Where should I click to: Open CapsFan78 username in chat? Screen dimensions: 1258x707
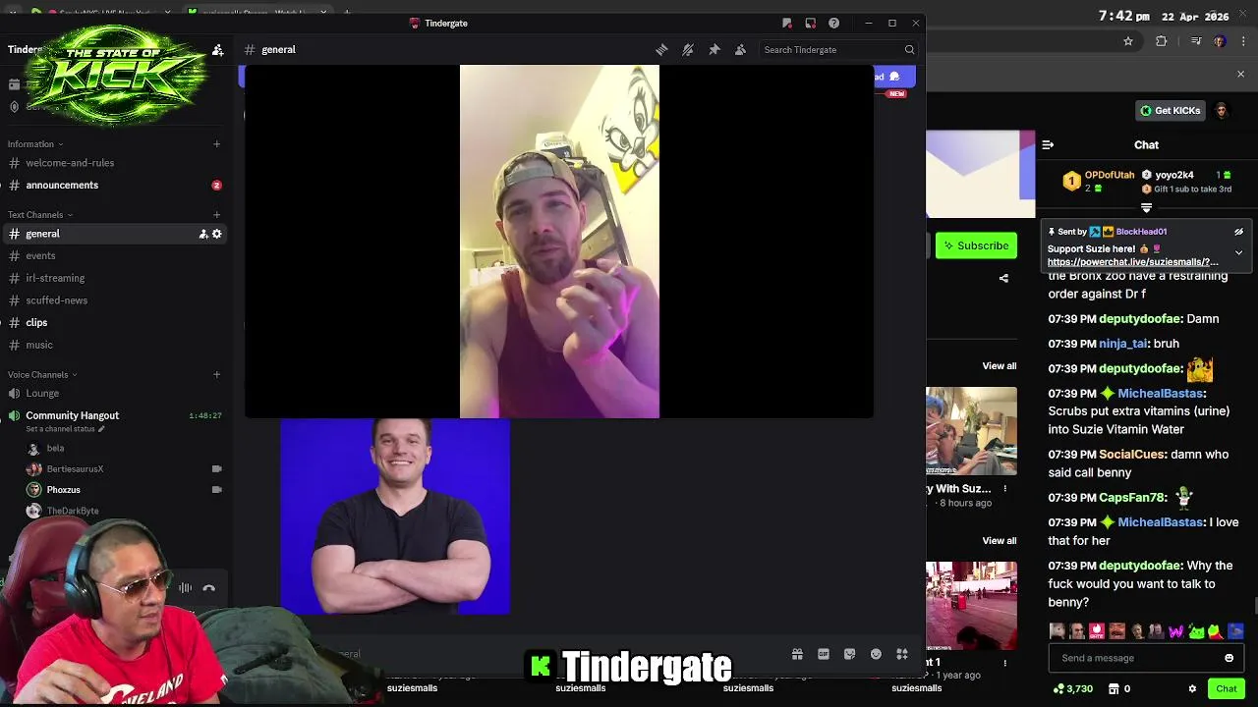coord(1132,498)
